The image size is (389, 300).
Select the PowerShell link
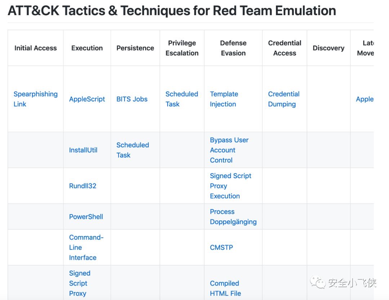86,217
